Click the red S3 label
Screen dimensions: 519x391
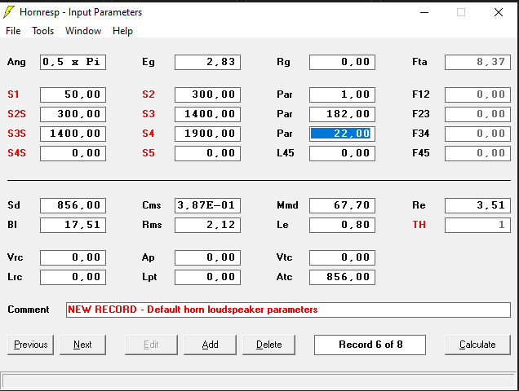149,114
